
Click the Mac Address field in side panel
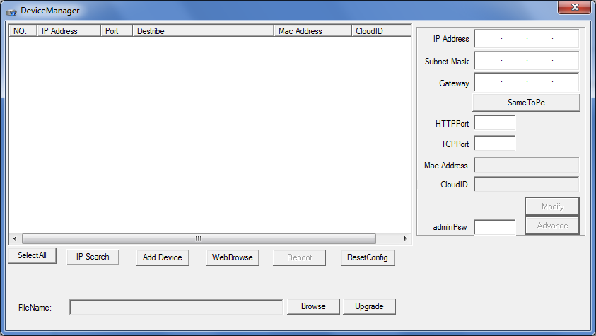(527, 165)
